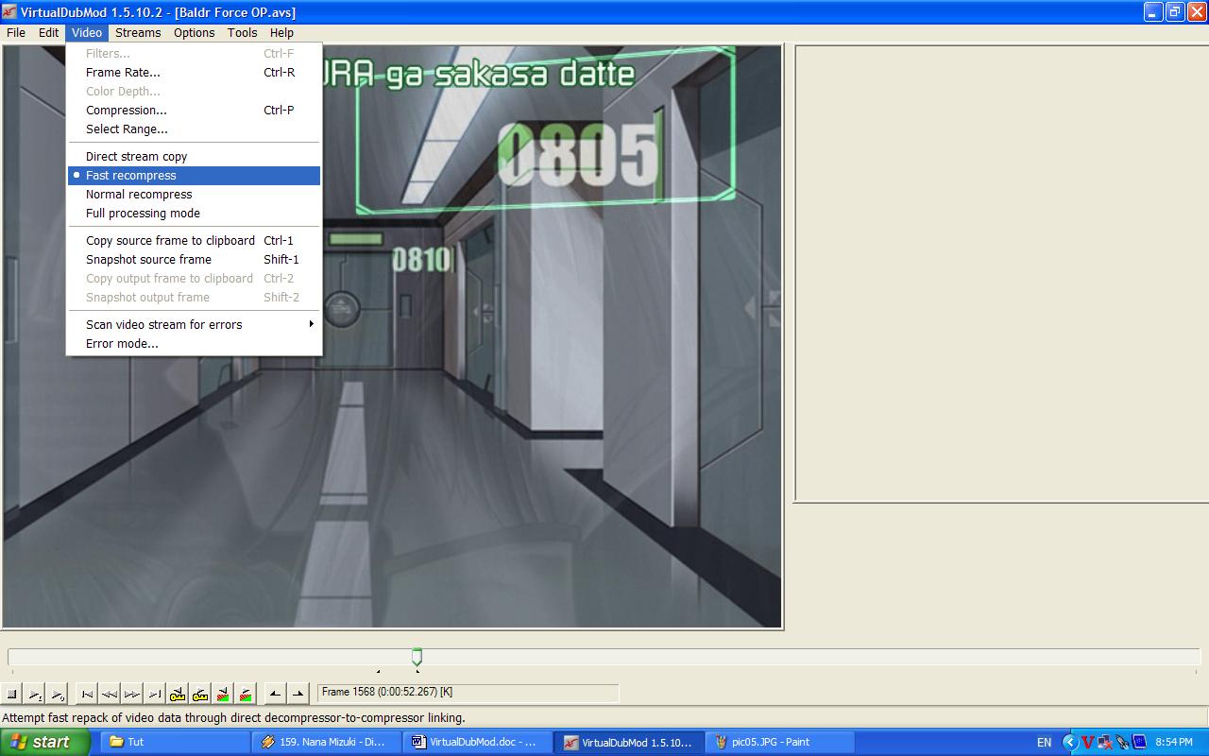
Task: Select Full processing mode
Action: tap(195, 214)
